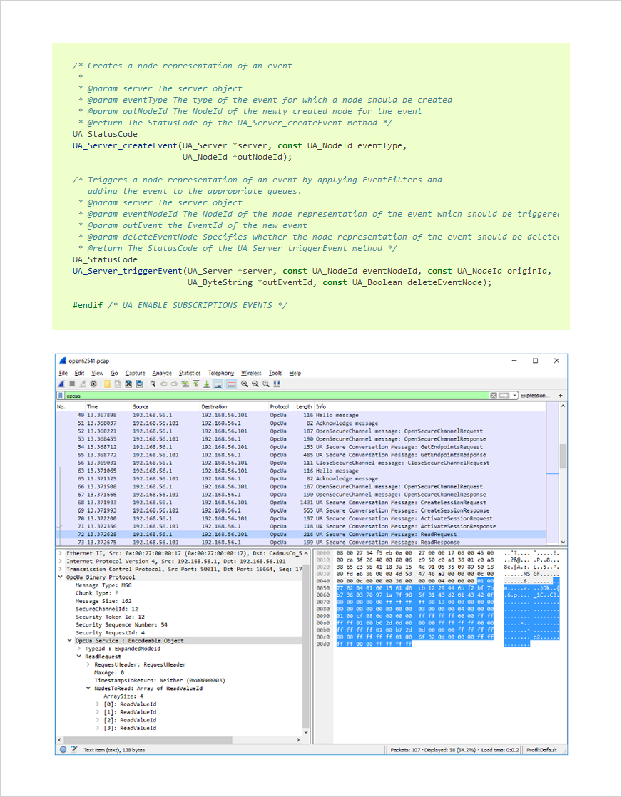The image size is (622, 797).
Task: Click the reload capture file icon
Action: (139, 384)
